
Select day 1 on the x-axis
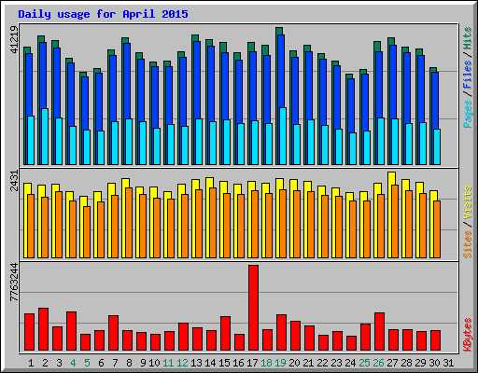click(x=31, y=363)
